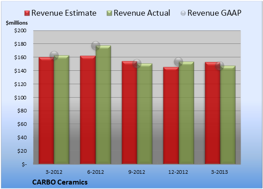Click the '$160' axis value
Screen dimensions: 263x189
coord(20,57)
